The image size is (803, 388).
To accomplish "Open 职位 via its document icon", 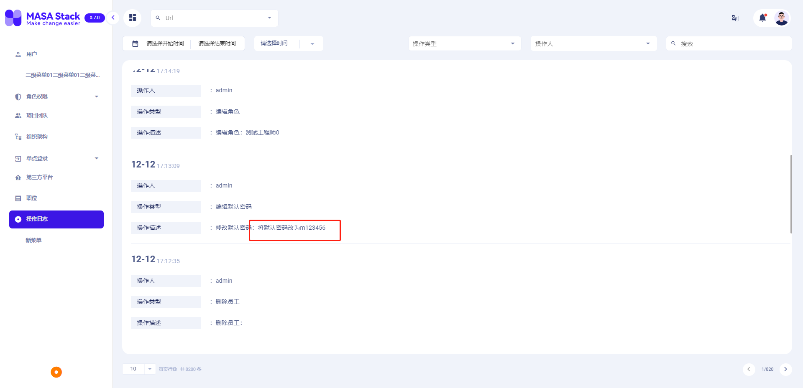I will pyautogui.click(x=18, y=198).
